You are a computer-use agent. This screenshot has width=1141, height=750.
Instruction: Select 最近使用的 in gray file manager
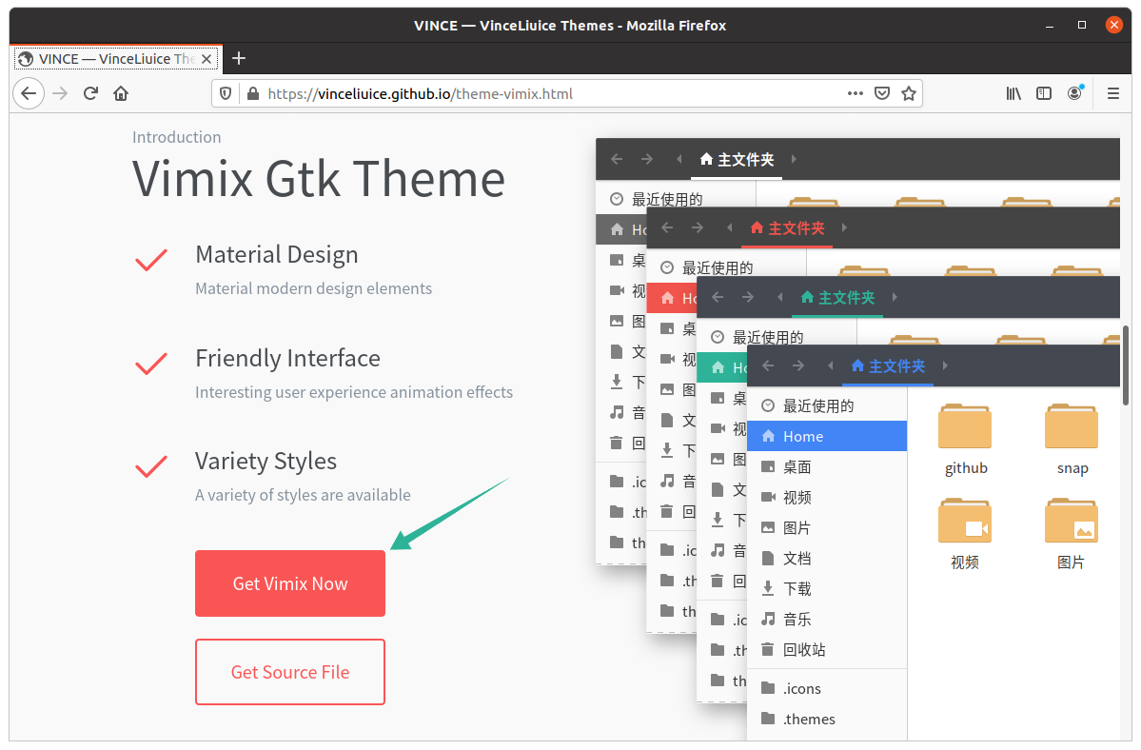676,199
